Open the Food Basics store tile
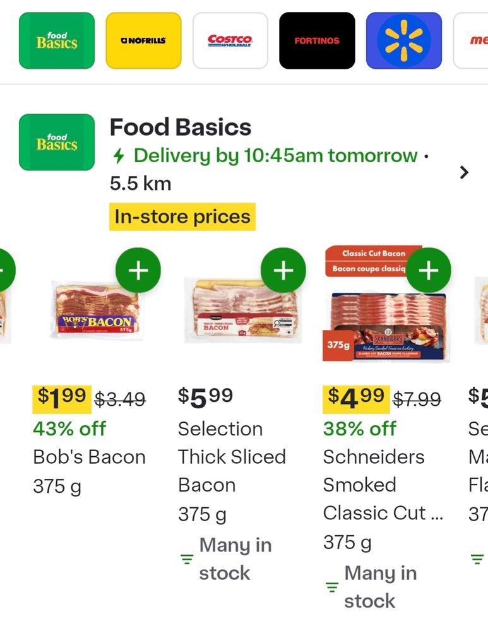Image resolution: width=488 pixels, height=631 pixels. [x=57, y=40]
